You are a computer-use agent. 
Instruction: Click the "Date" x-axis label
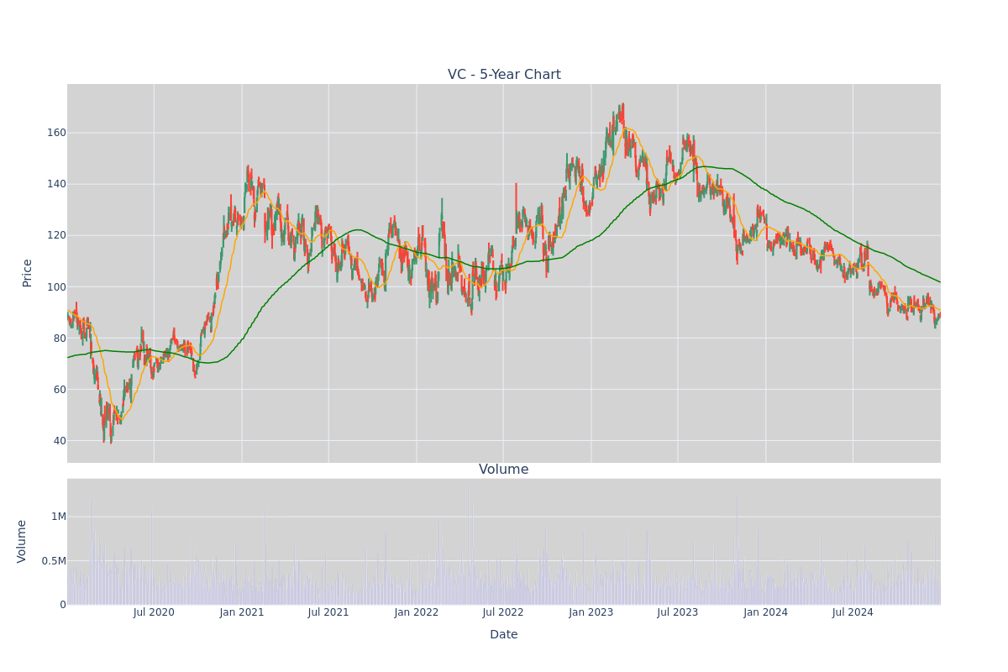click(x=504, y=635)
